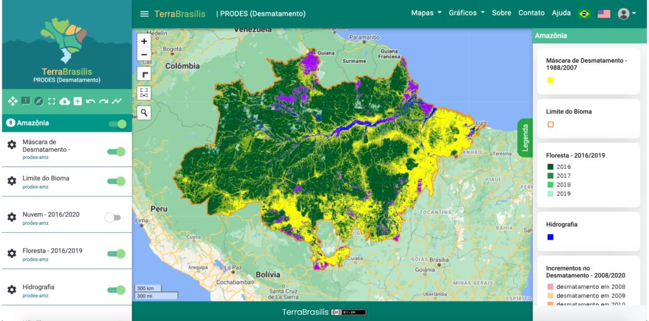
Task: Switch language to English US flag
Action: click(x=604, y=14)
